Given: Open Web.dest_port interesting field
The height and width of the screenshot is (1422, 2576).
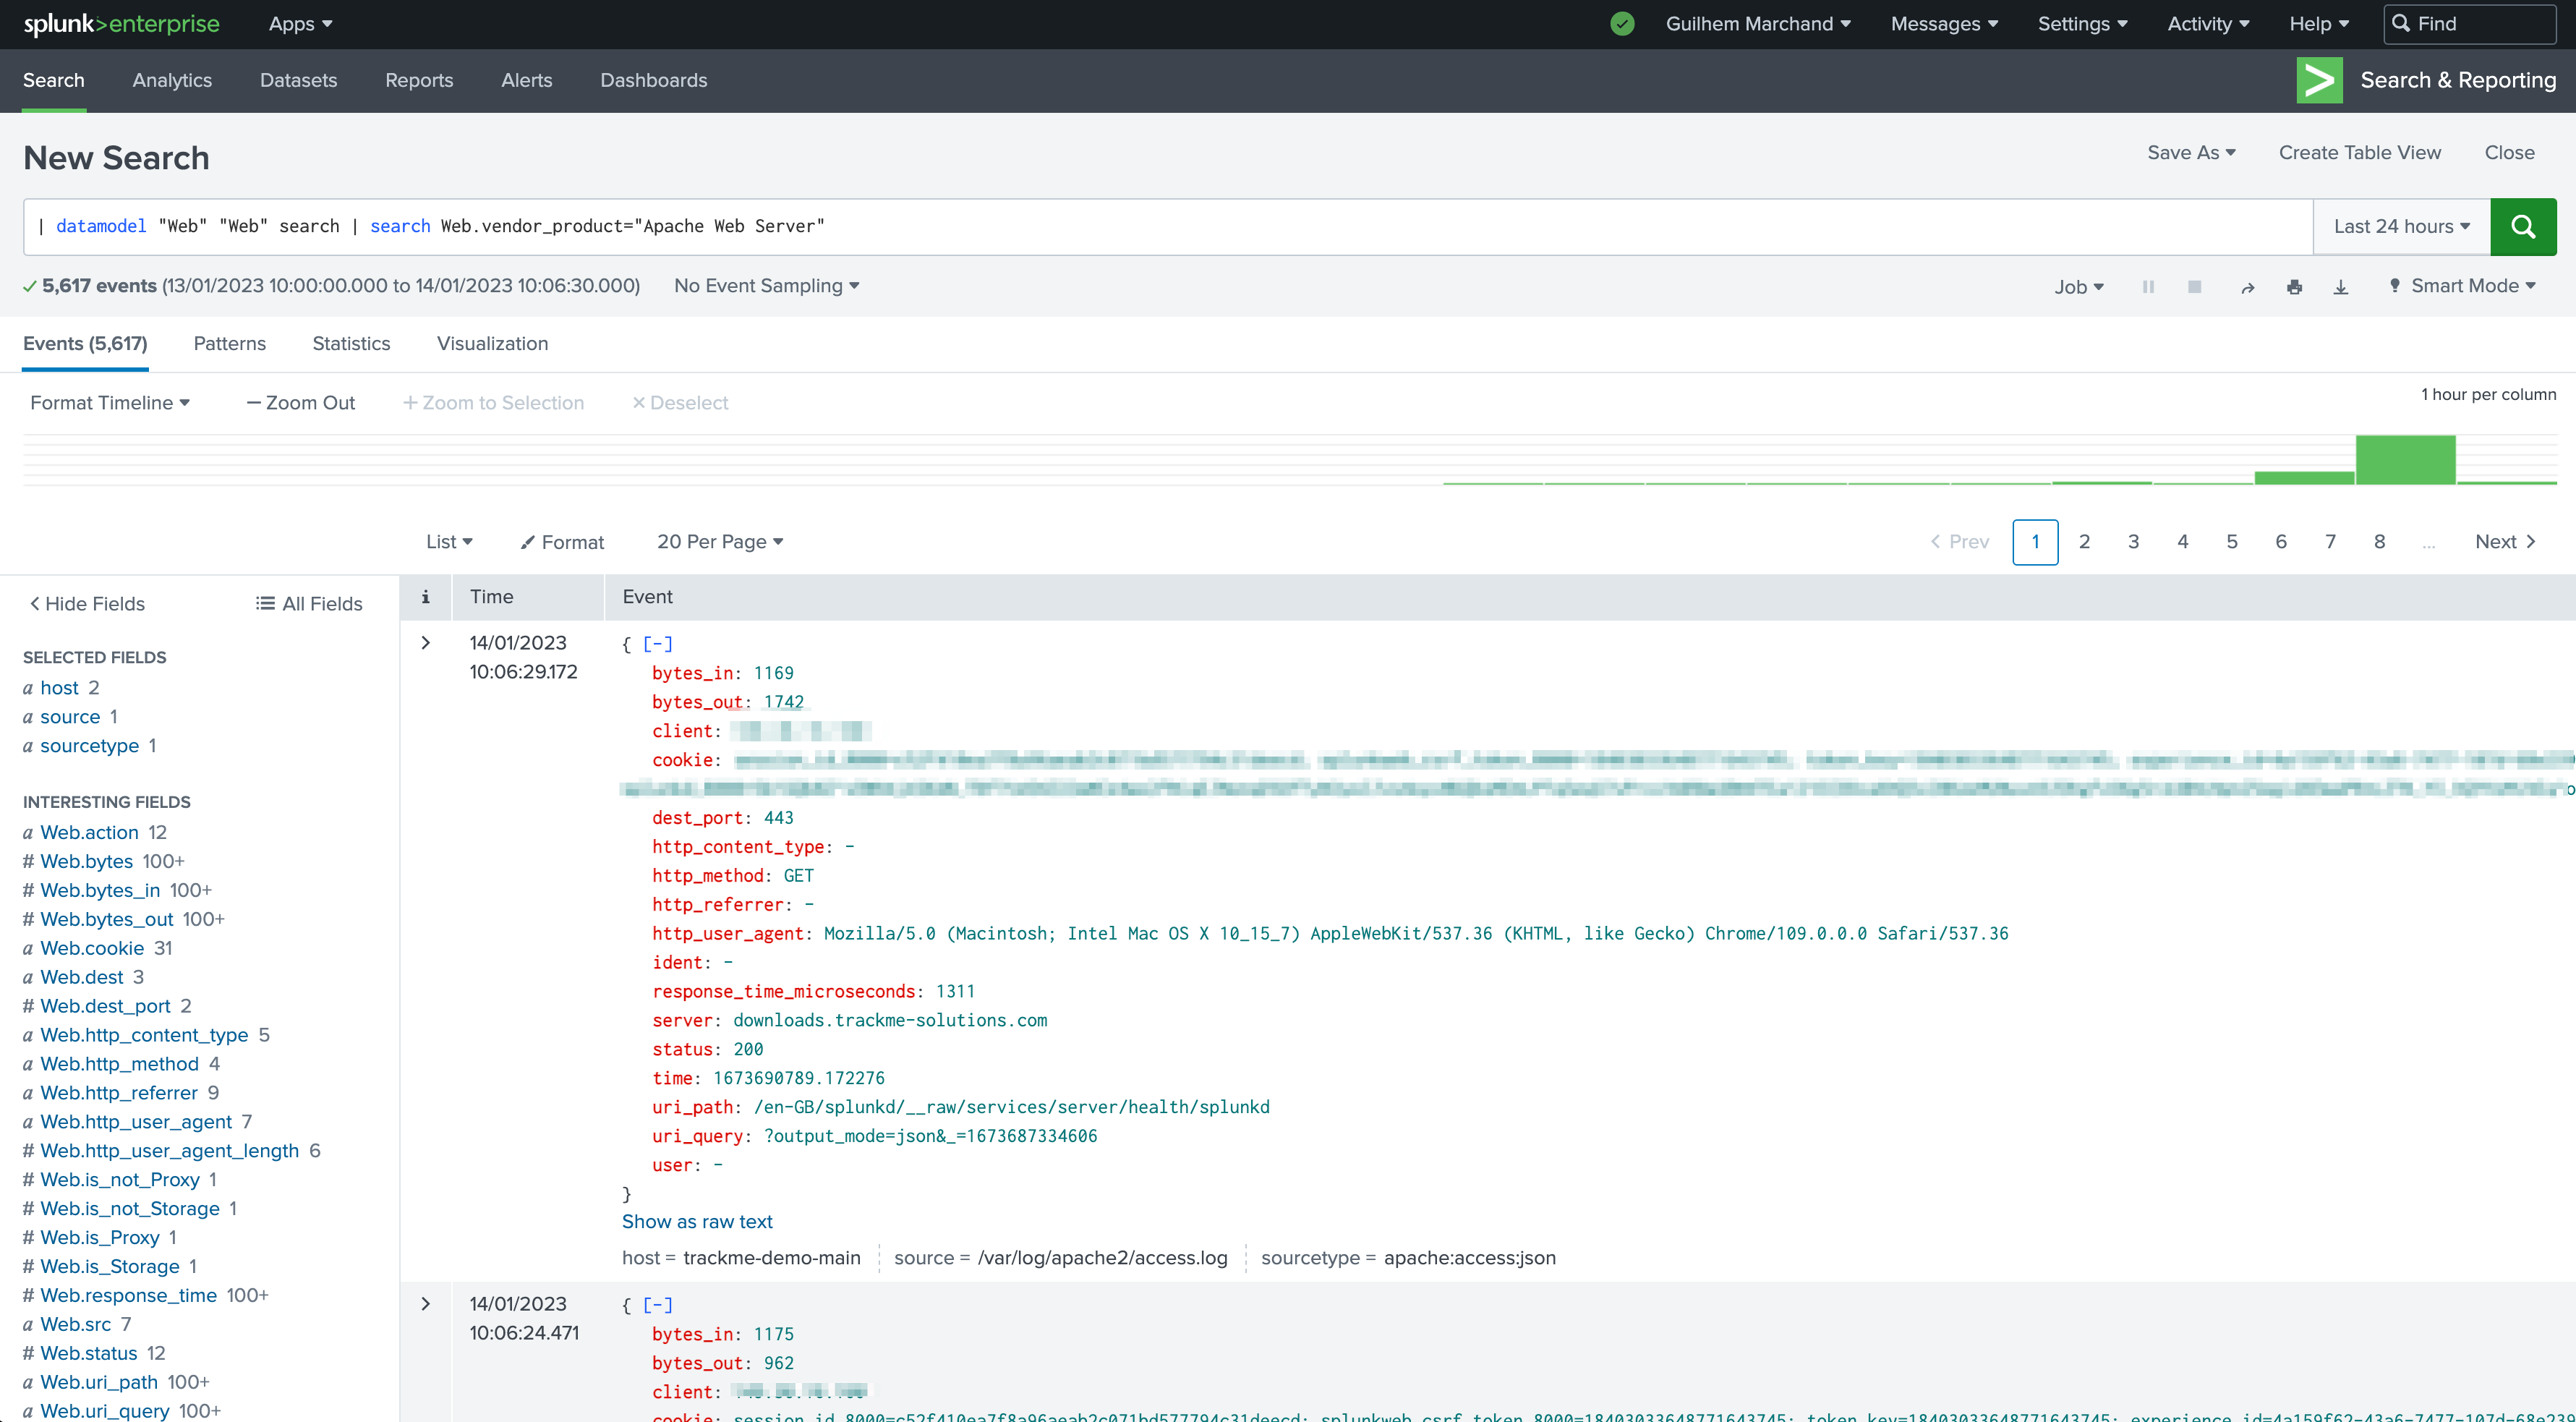Looking at the screenshot, I should click(x=105, y=1006).
